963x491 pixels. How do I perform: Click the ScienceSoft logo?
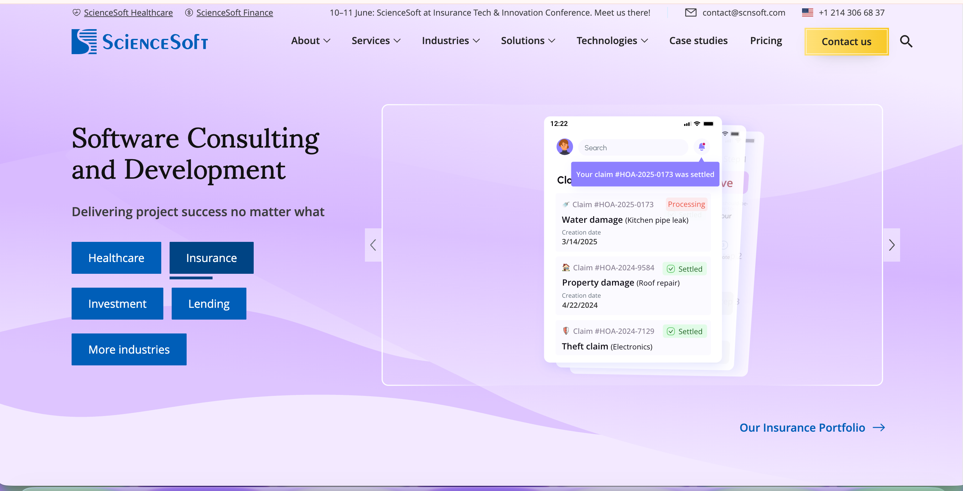click(139, 41)
